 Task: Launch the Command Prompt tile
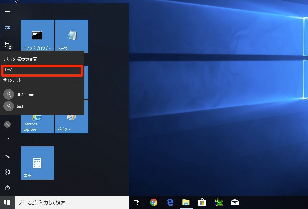coord(37,35)
